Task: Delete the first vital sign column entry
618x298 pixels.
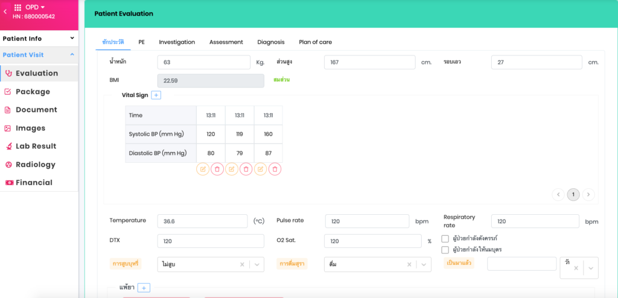Action: pos(217,170)
